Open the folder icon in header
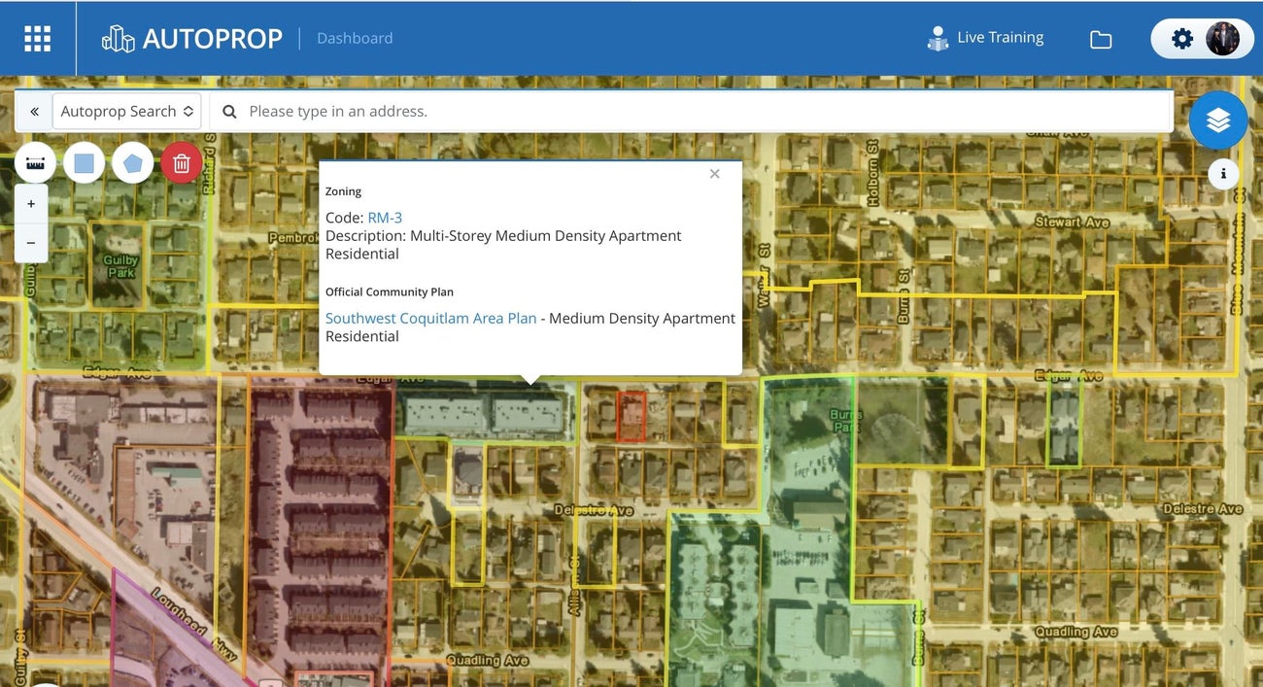 1101,39
